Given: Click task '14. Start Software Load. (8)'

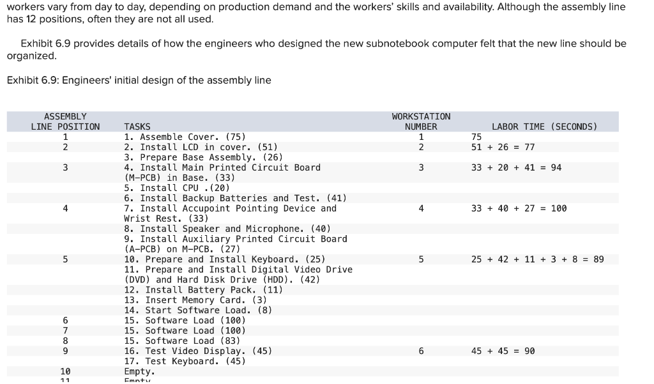Looking at the screenshot, I should pos(198,310).
